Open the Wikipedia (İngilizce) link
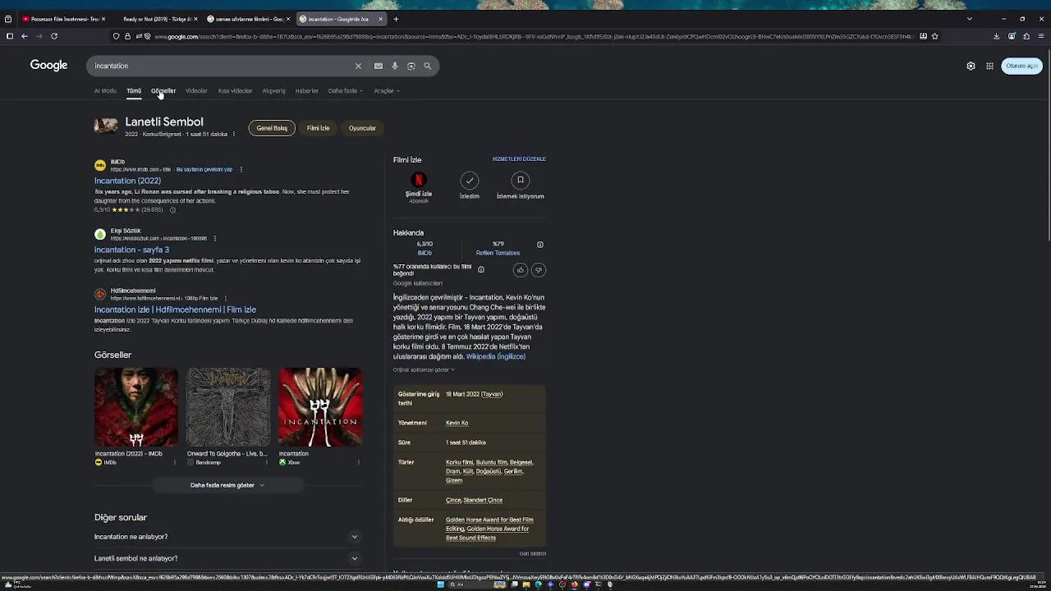1051x591 pixels. [496, 357]
